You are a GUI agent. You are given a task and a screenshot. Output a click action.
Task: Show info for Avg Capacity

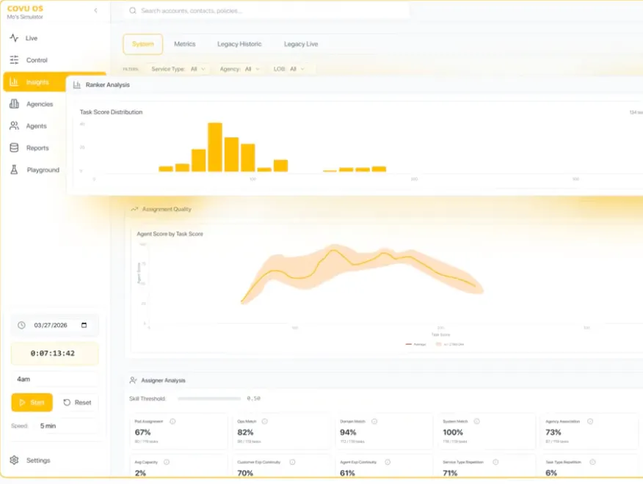coord(167,462)
